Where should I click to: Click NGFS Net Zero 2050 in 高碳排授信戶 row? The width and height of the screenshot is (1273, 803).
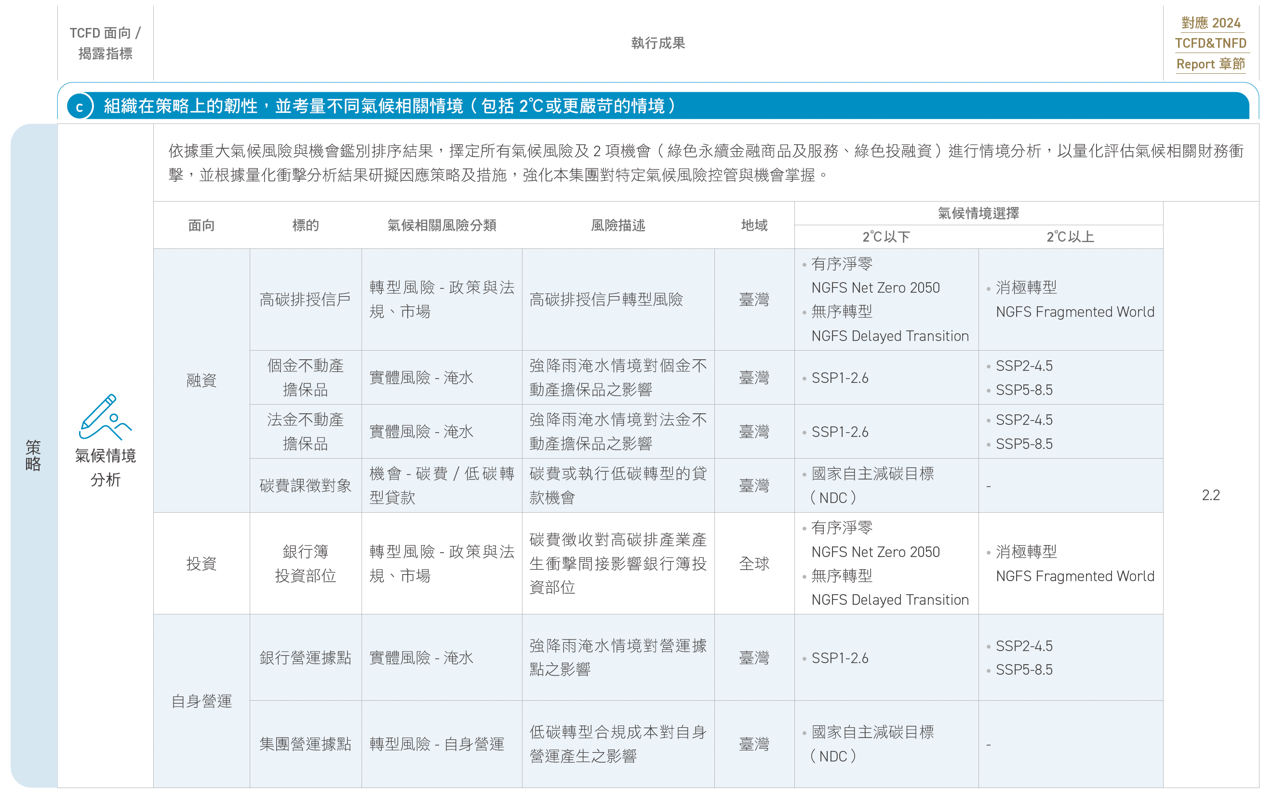(x=875, y=288)
